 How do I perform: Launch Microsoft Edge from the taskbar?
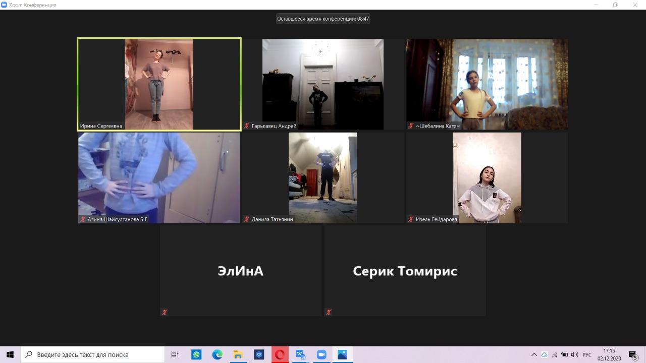click(217, 354)
